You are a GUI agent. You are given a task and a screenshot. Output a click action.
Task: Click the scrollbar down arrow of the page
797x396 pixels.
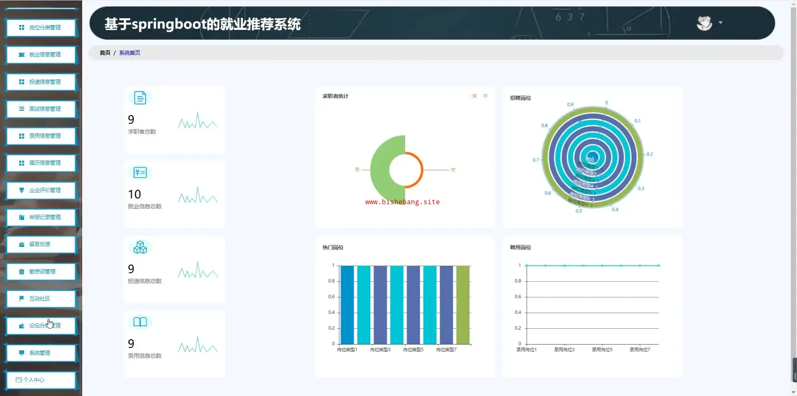[x=794, y=392]
